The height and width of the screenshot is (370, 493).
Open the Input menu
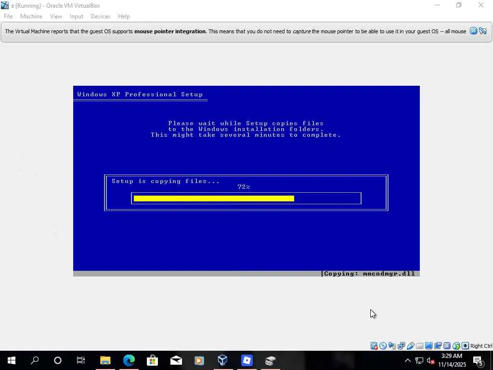[x=77, y=16]
